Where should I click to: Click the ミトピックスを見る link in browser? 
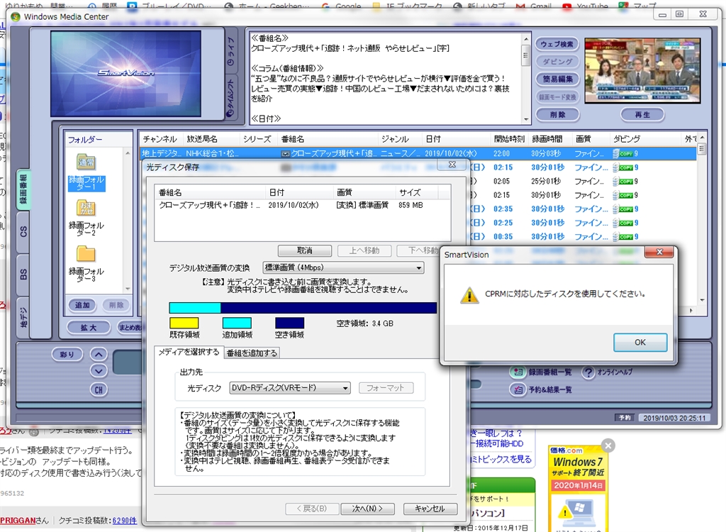[x=501, y=459]
